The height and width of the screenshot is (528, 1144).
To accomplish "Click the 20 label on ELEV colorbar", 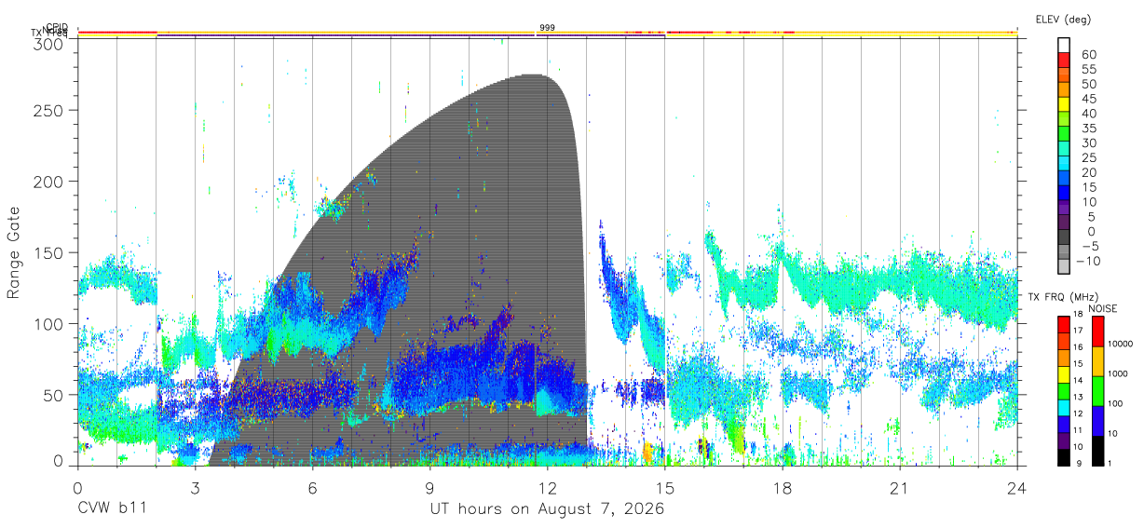I will 1087,173.
